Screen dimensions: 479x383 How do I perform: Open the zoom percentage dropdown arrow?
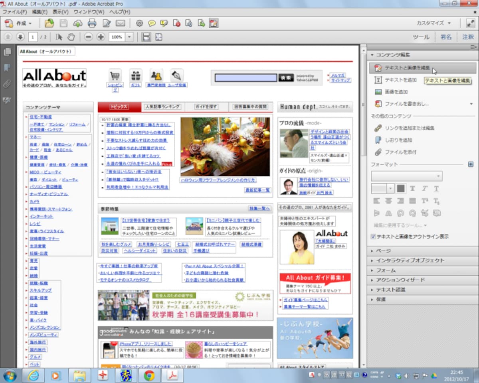click(129, 37)
